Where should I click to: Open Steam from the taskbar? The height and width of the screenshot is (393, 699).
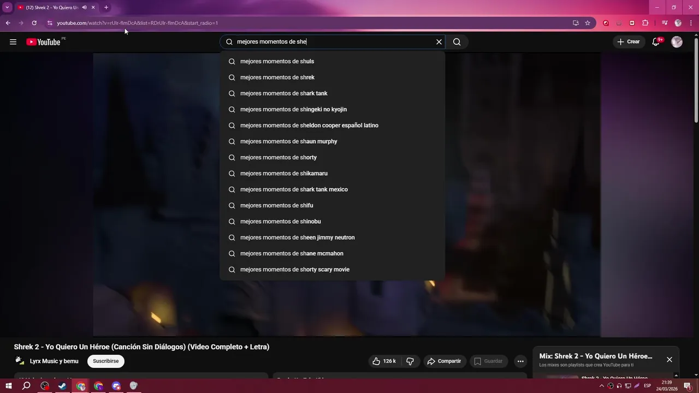pyautogui.click(x=62, y=386)
